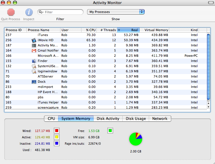Viewport: 215px width, 164px height.
Task: Click the scrollbar up arrow
Action: click(208, 103)
